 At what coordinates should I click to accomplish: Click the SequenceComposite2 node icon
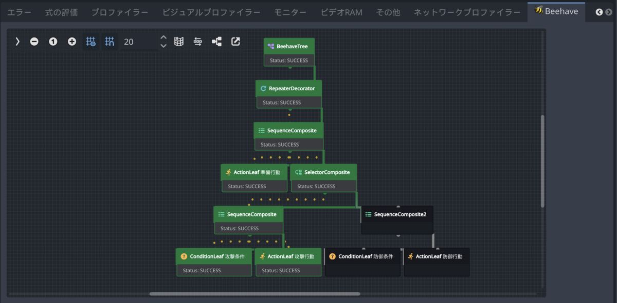(x=368, y=214)
